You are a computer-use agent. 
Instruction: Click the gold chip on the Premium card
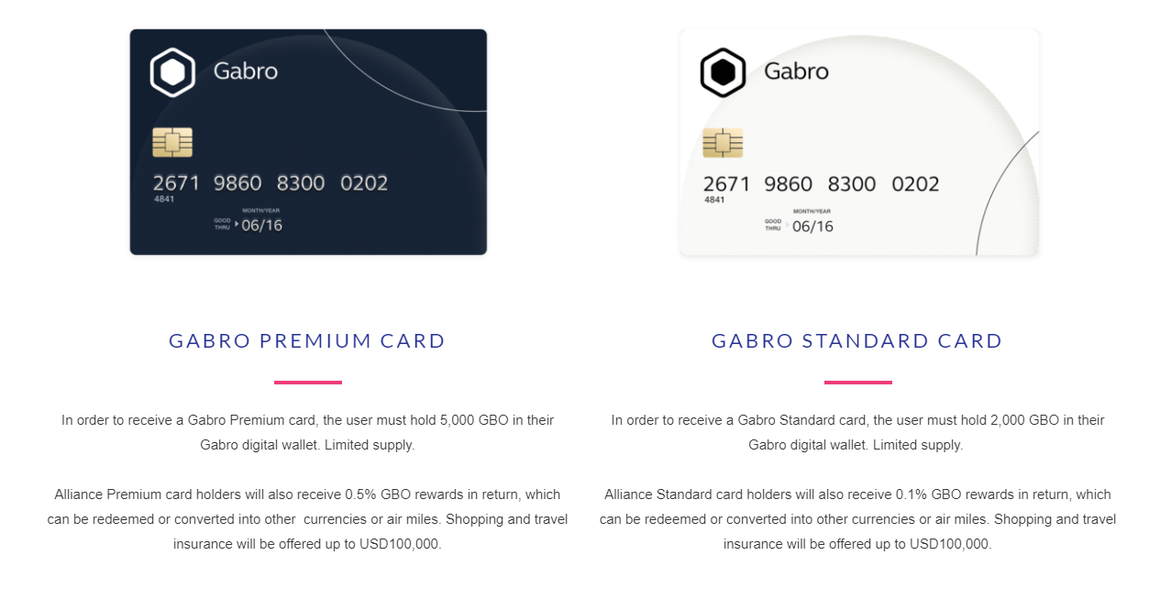[x=172, y=142]
